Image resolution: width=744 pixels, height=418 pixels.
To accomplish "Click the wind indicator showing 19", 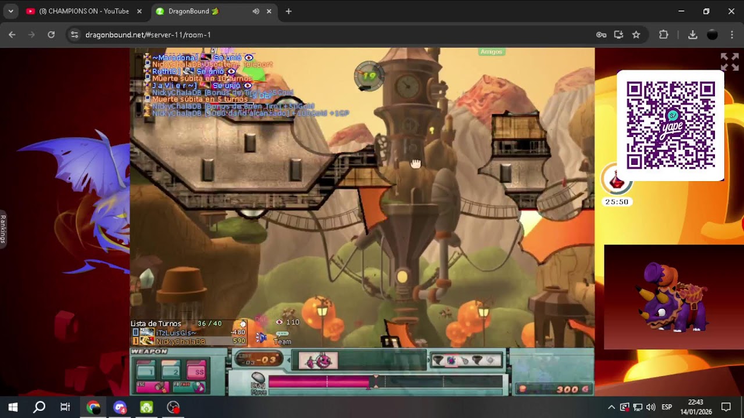I will point(369,76).
